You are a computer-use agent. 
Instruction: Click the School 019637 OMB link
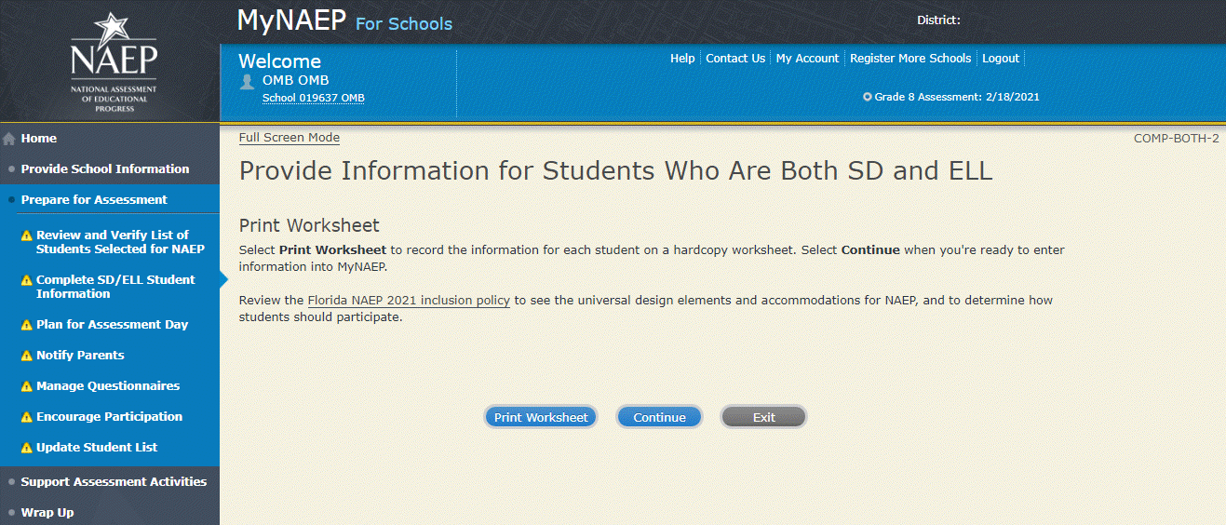(313, 98)
